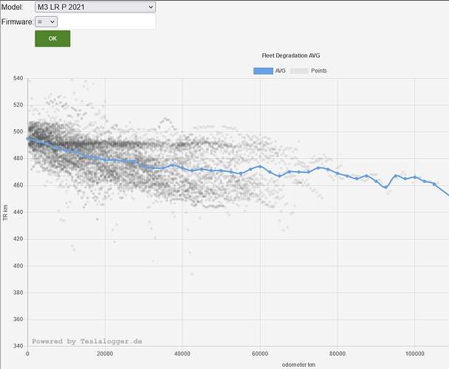The image size is (449, 369).
Task: Click the green OK button
Action: click(52, 38)
